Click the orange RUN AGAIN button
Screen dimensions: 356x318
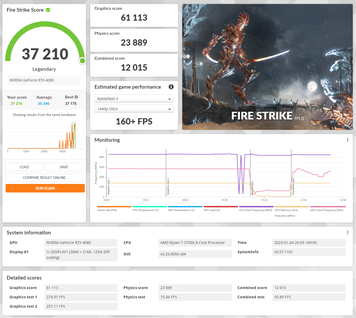[45, 188]
